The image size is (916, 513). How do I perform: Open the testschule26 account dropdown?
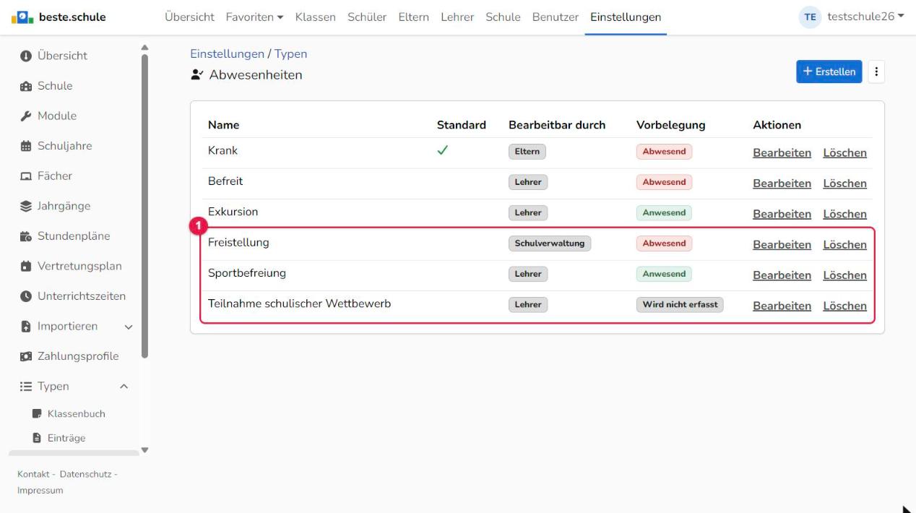point(865,17)
